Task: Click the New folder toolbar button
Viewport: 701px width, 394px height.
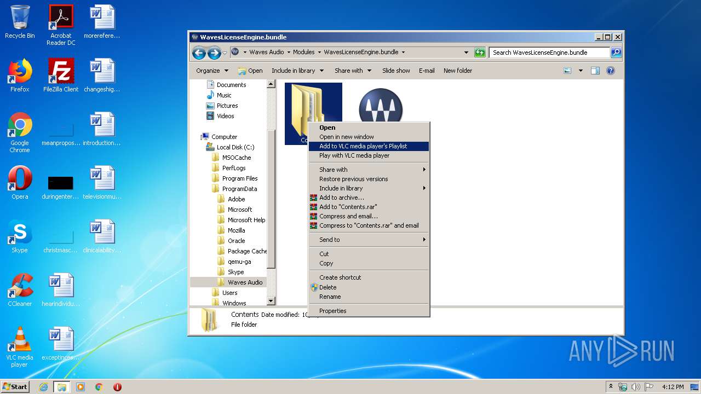Action: [457, 71]
